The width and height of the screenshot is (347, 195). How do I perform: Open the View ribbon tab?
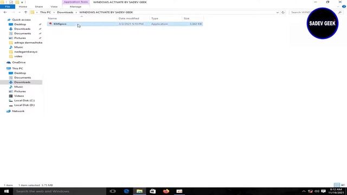(54, 6)
